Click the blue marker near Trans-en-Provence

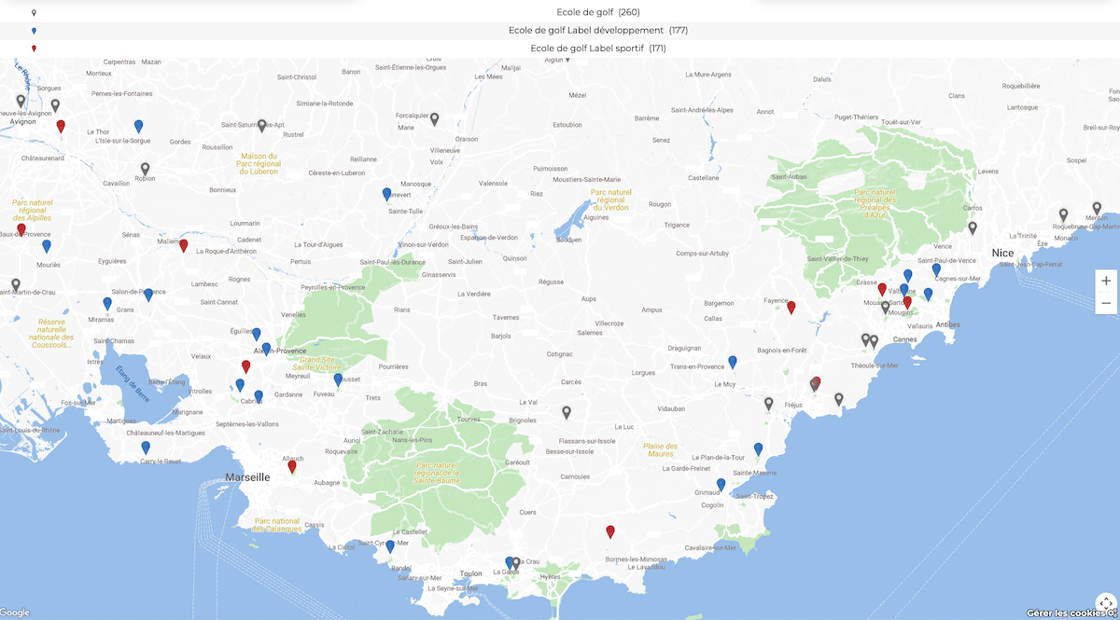[733, 362]
